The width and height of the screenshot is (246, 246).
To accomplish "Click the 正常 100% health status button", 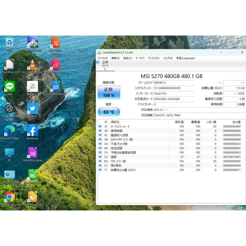I will [109, 92].
